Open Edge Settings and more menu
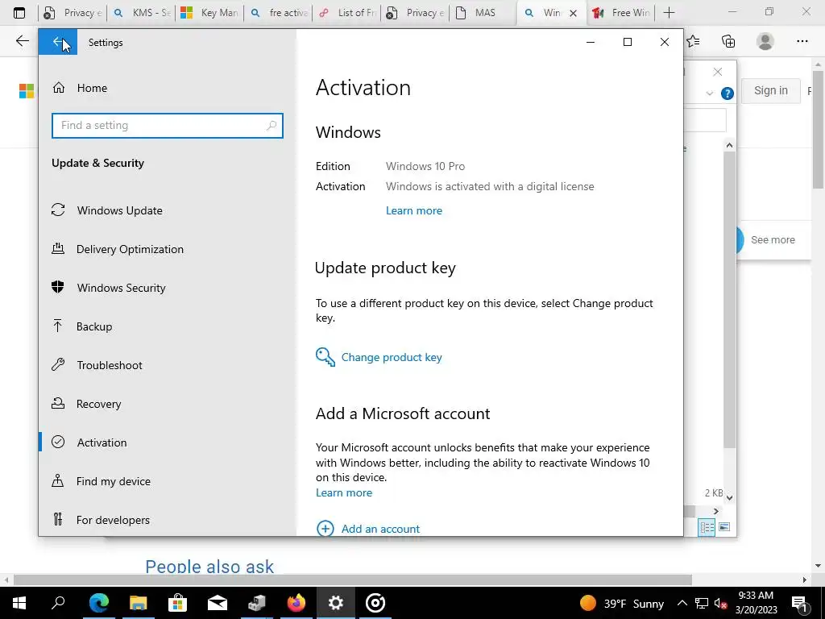825x619 pixels. tap(802, 41)
